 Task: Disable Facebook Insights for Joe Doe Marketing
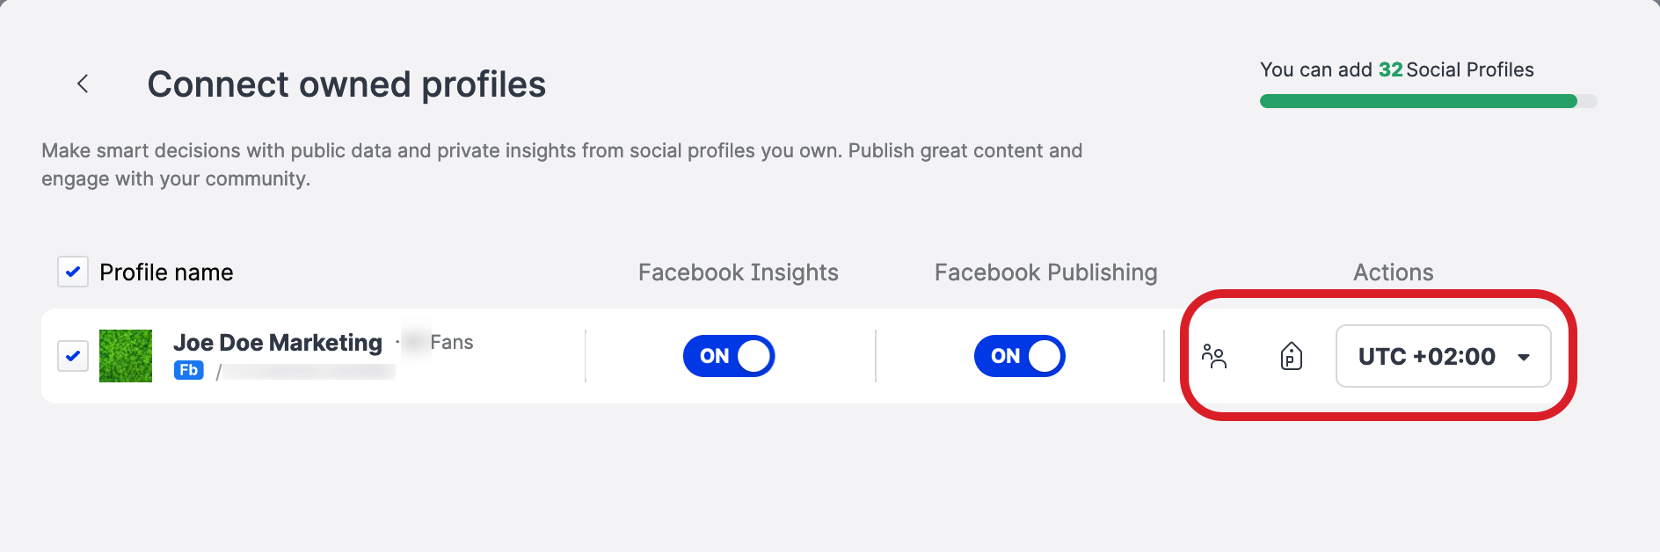[729, 355]
